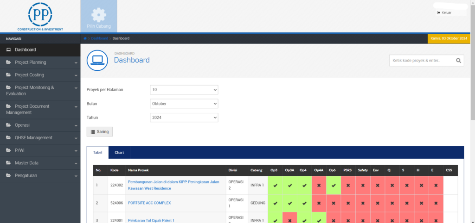This screenshot has height=223, width=475.
Task: Open the Tahun dropdown showing 2024
Action: coord(184,118)
